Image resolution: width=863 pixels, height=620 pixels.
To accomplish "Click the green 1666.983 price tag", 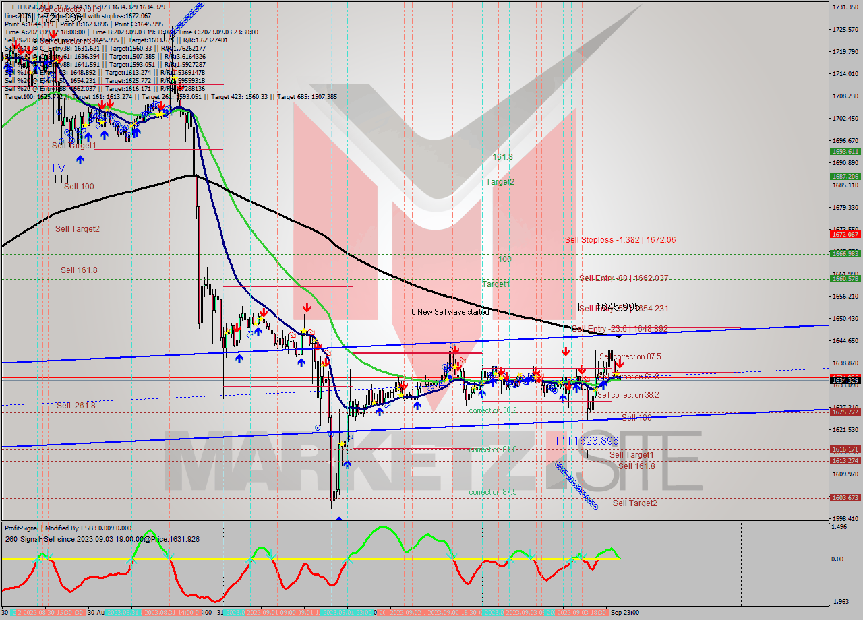I will pyautogui.click(x=845, y=254).
